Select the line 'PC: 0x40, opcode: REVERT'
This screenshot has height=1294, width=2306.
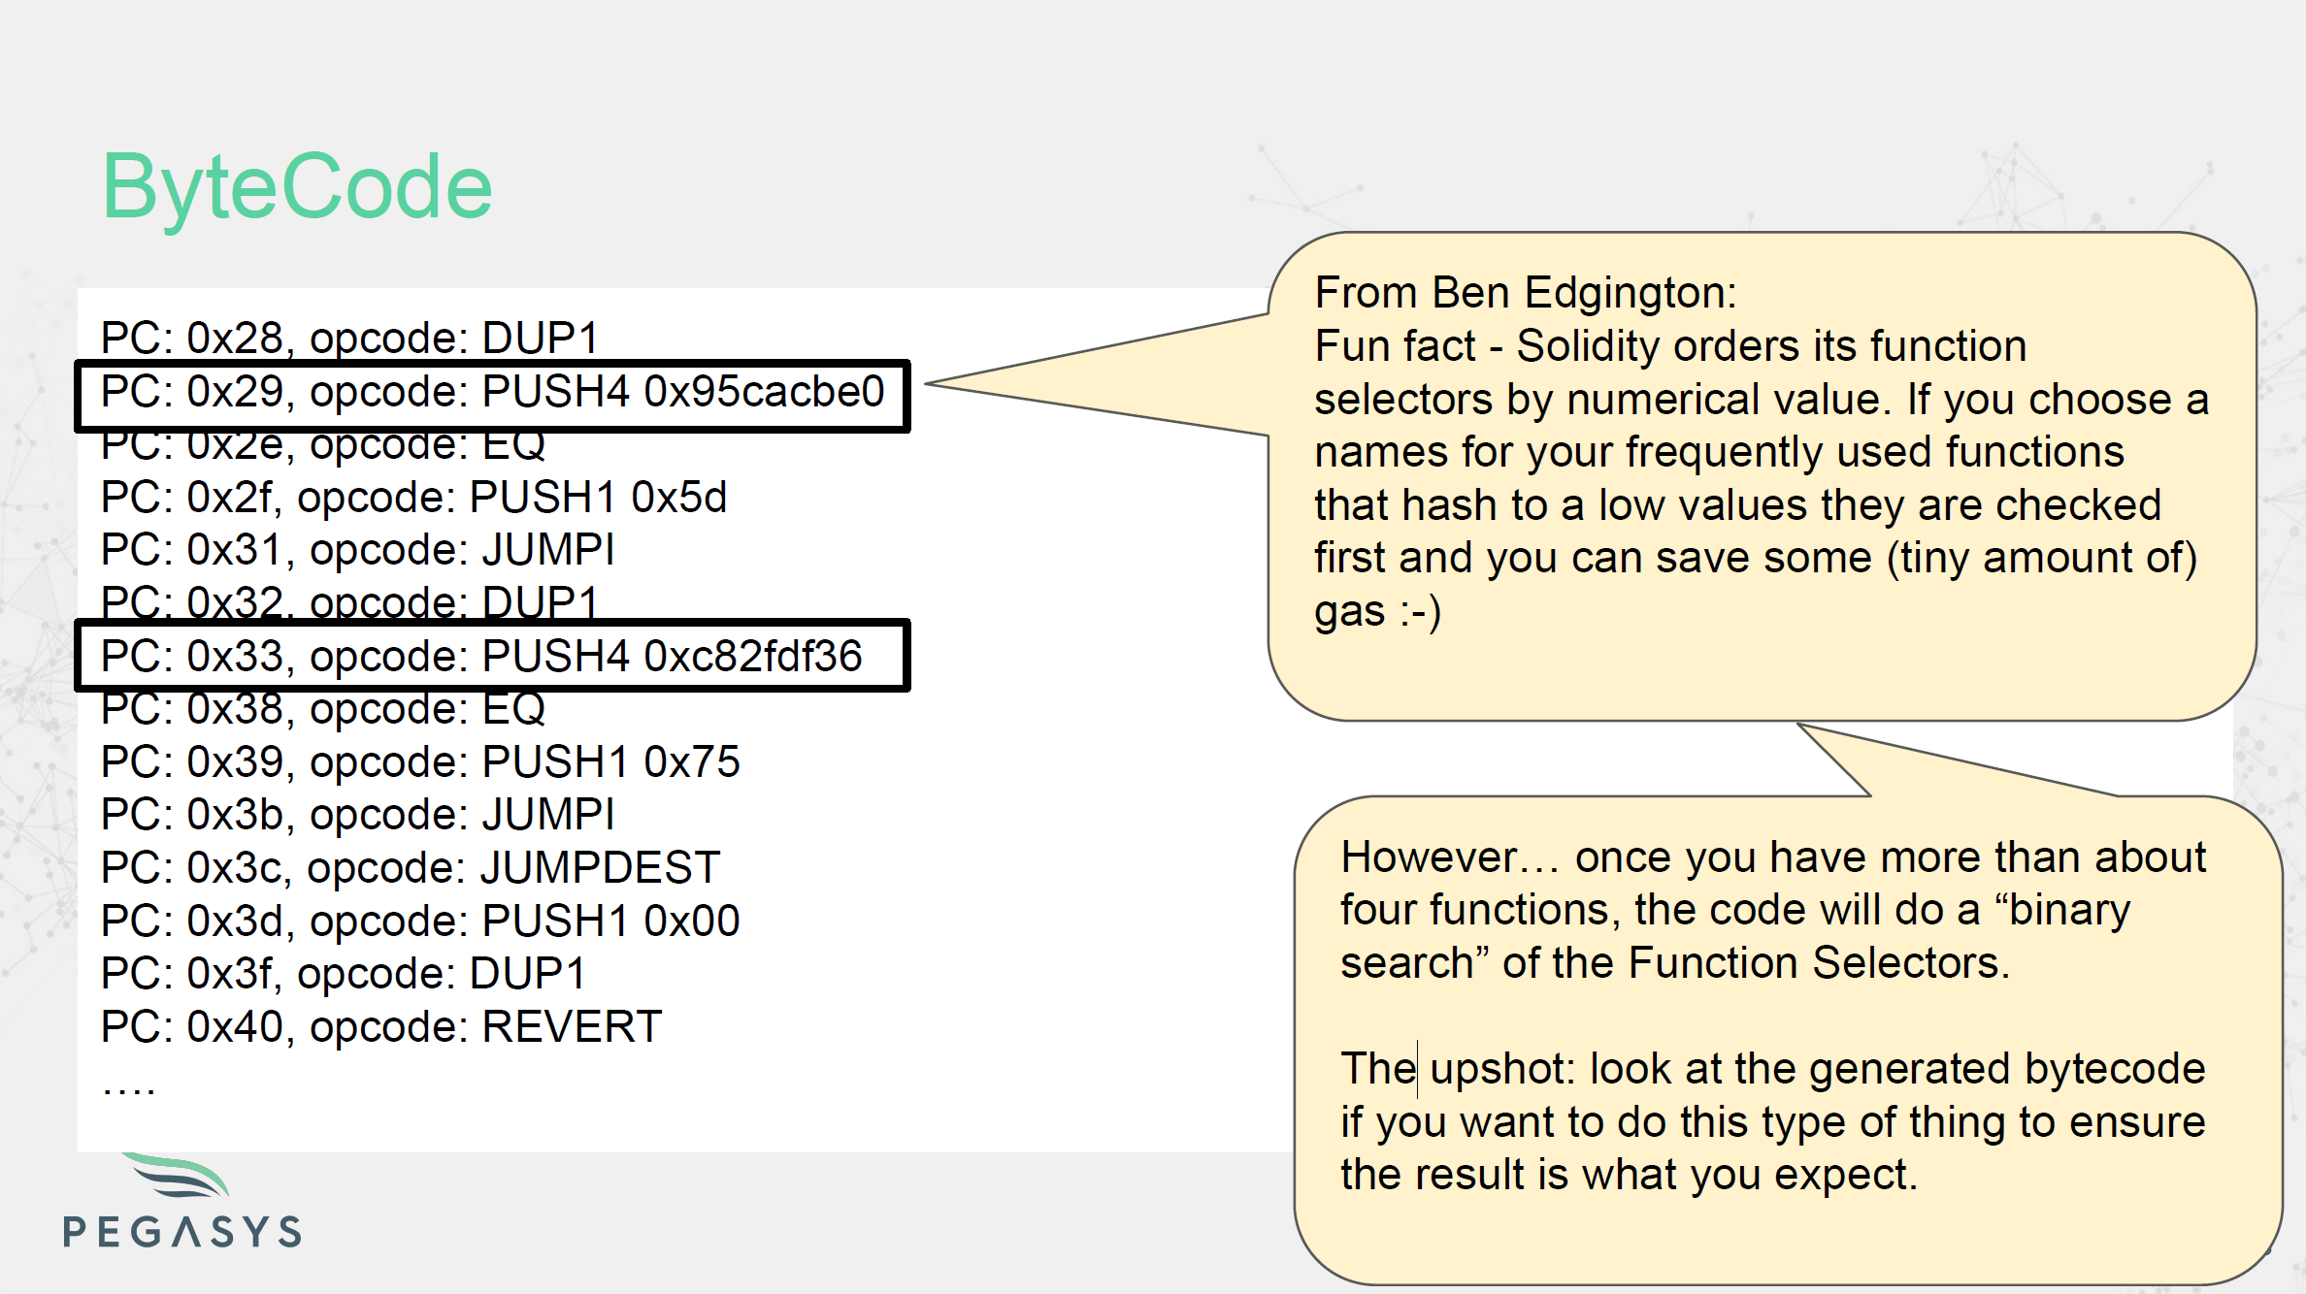pyautogui.click(x=381, y=1026)
